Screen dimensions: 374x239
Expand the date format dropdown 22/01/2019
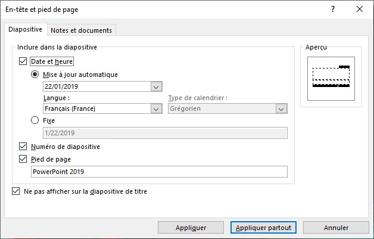[157, 86]
